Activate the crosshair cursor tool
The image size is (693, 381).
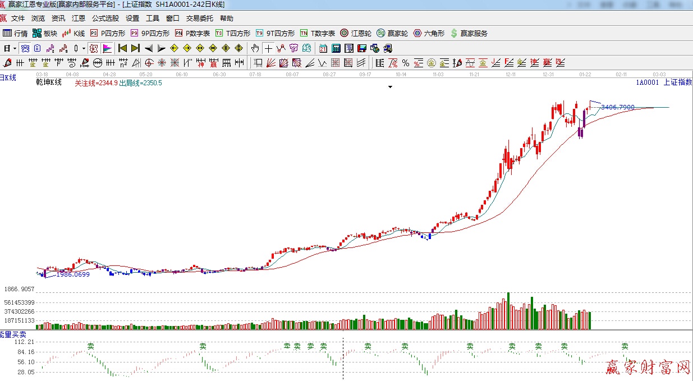coord(269,48)
